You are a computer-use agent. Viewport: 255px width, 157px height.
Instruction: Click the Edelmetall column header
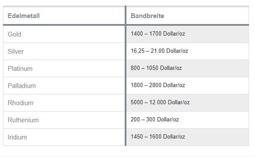pos(24,16)
